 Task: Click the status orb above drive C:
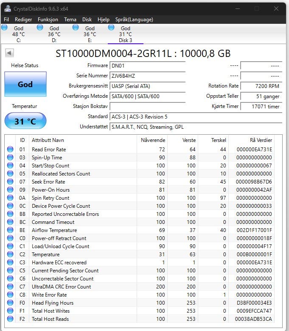click(x=5, y=28)
